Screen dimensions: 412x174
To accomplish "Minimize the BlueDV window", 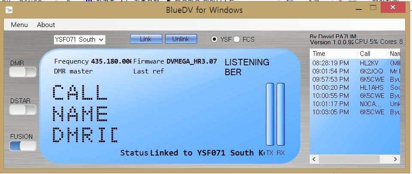I will 358,9.
